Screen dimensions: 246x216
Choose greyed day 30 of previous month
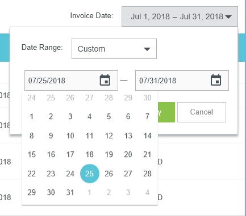[147, 98]
